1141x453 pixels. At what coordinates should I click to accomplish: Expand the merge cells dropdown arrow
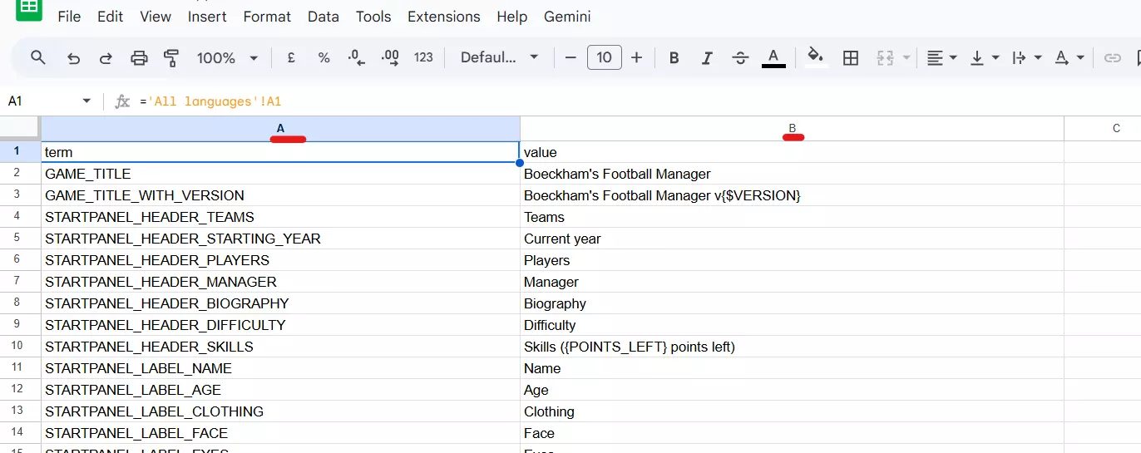(x=906, y=57)
